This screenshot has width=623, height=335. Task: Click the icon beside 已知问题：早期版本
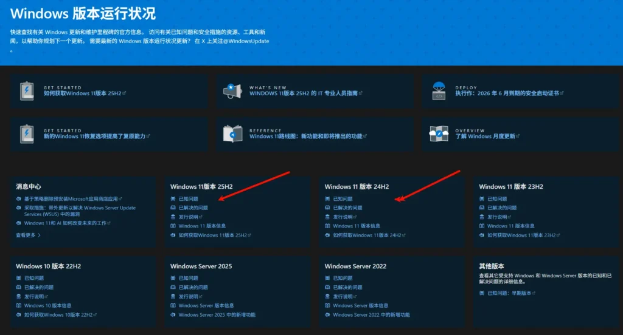pos(482,293)
